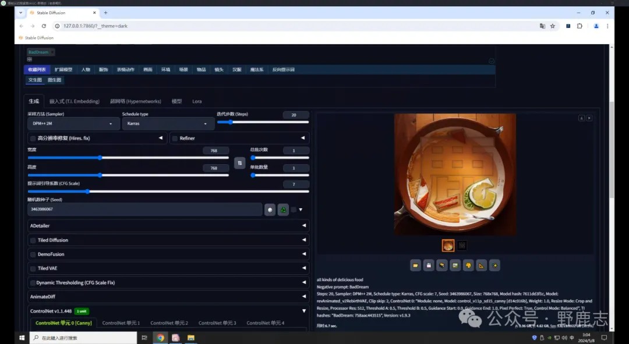Screen dimensions: 629x344
Task: Select ControlNet 单元 0 [Canny] tab
Action: (x=63, y=323)
